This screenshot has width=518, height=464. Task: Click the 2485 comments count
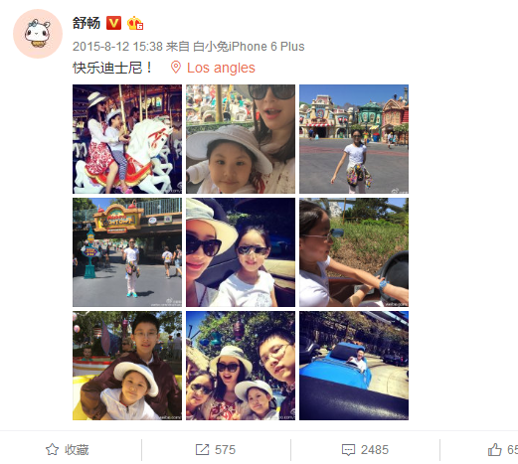(x=375, y=450)
